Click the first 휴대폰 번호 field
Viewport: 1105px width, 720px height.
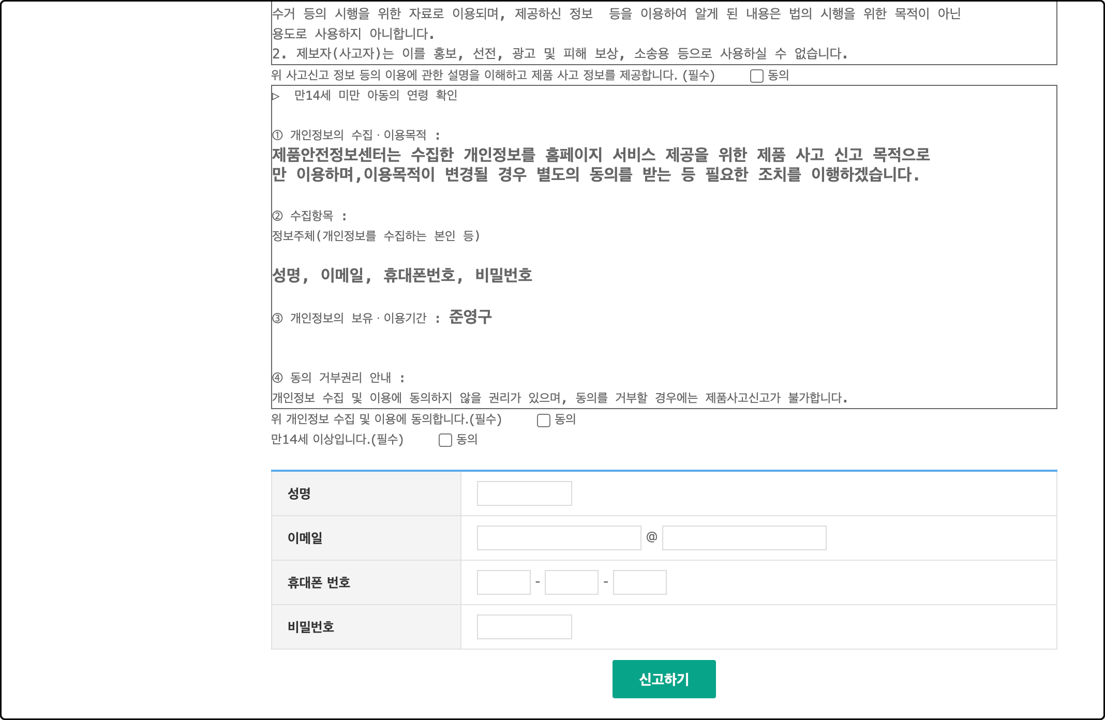[503, 582]
